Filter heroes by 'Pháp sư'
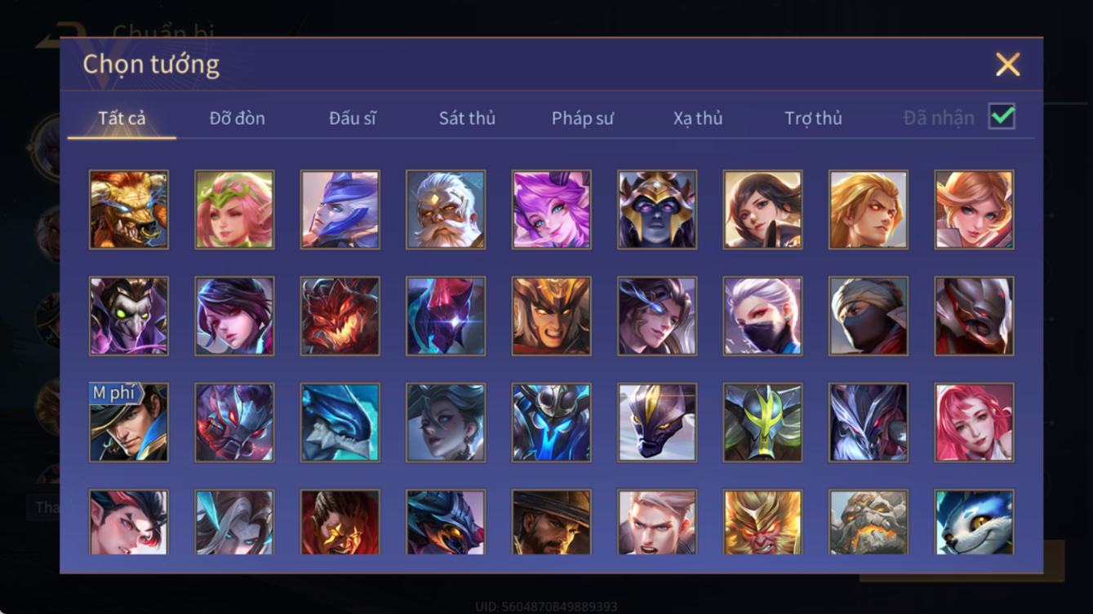This screenshot has width=1093, height=614. tap(583, 118)
